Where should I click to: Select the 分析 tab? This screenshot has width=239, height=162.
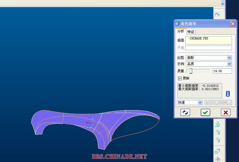tap(181, 31)
